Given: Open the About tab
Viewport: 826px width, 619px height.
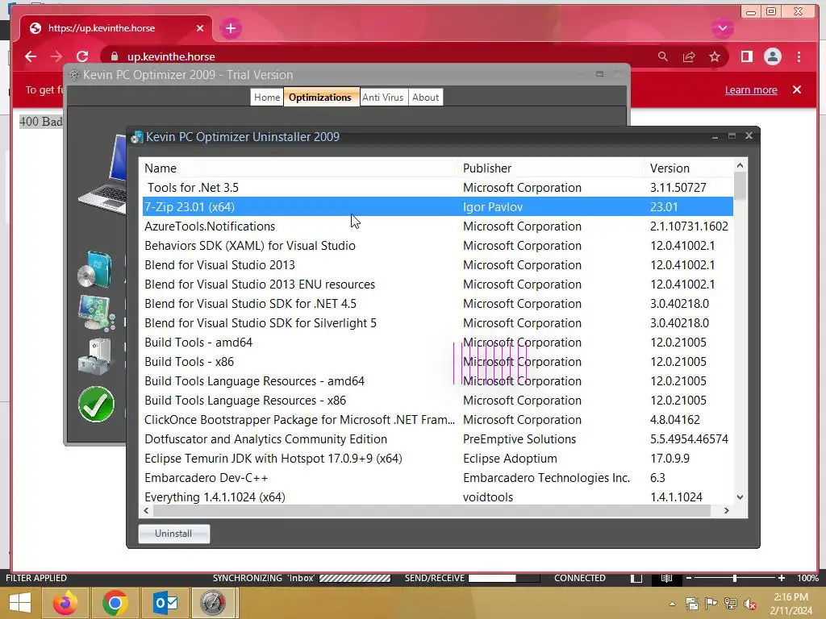Looking at the screenshot, I should (425, 98).
